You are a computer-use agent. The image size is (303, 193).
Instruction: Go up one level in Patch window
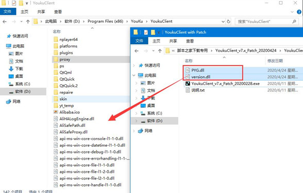(160, 51)
